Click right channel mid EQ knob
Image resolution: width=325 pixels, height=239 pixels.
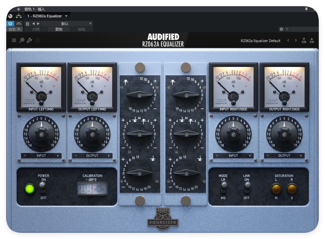pos(186,134)
